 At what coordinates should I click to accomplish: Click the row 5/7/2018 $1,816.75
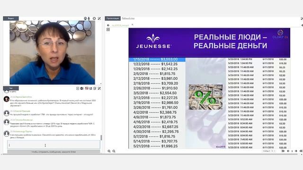coord(154,136)
